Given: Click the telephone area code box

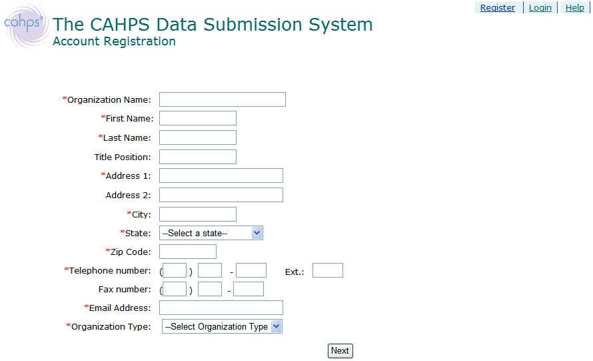Looking at the screenshot, I should point(175,270).
